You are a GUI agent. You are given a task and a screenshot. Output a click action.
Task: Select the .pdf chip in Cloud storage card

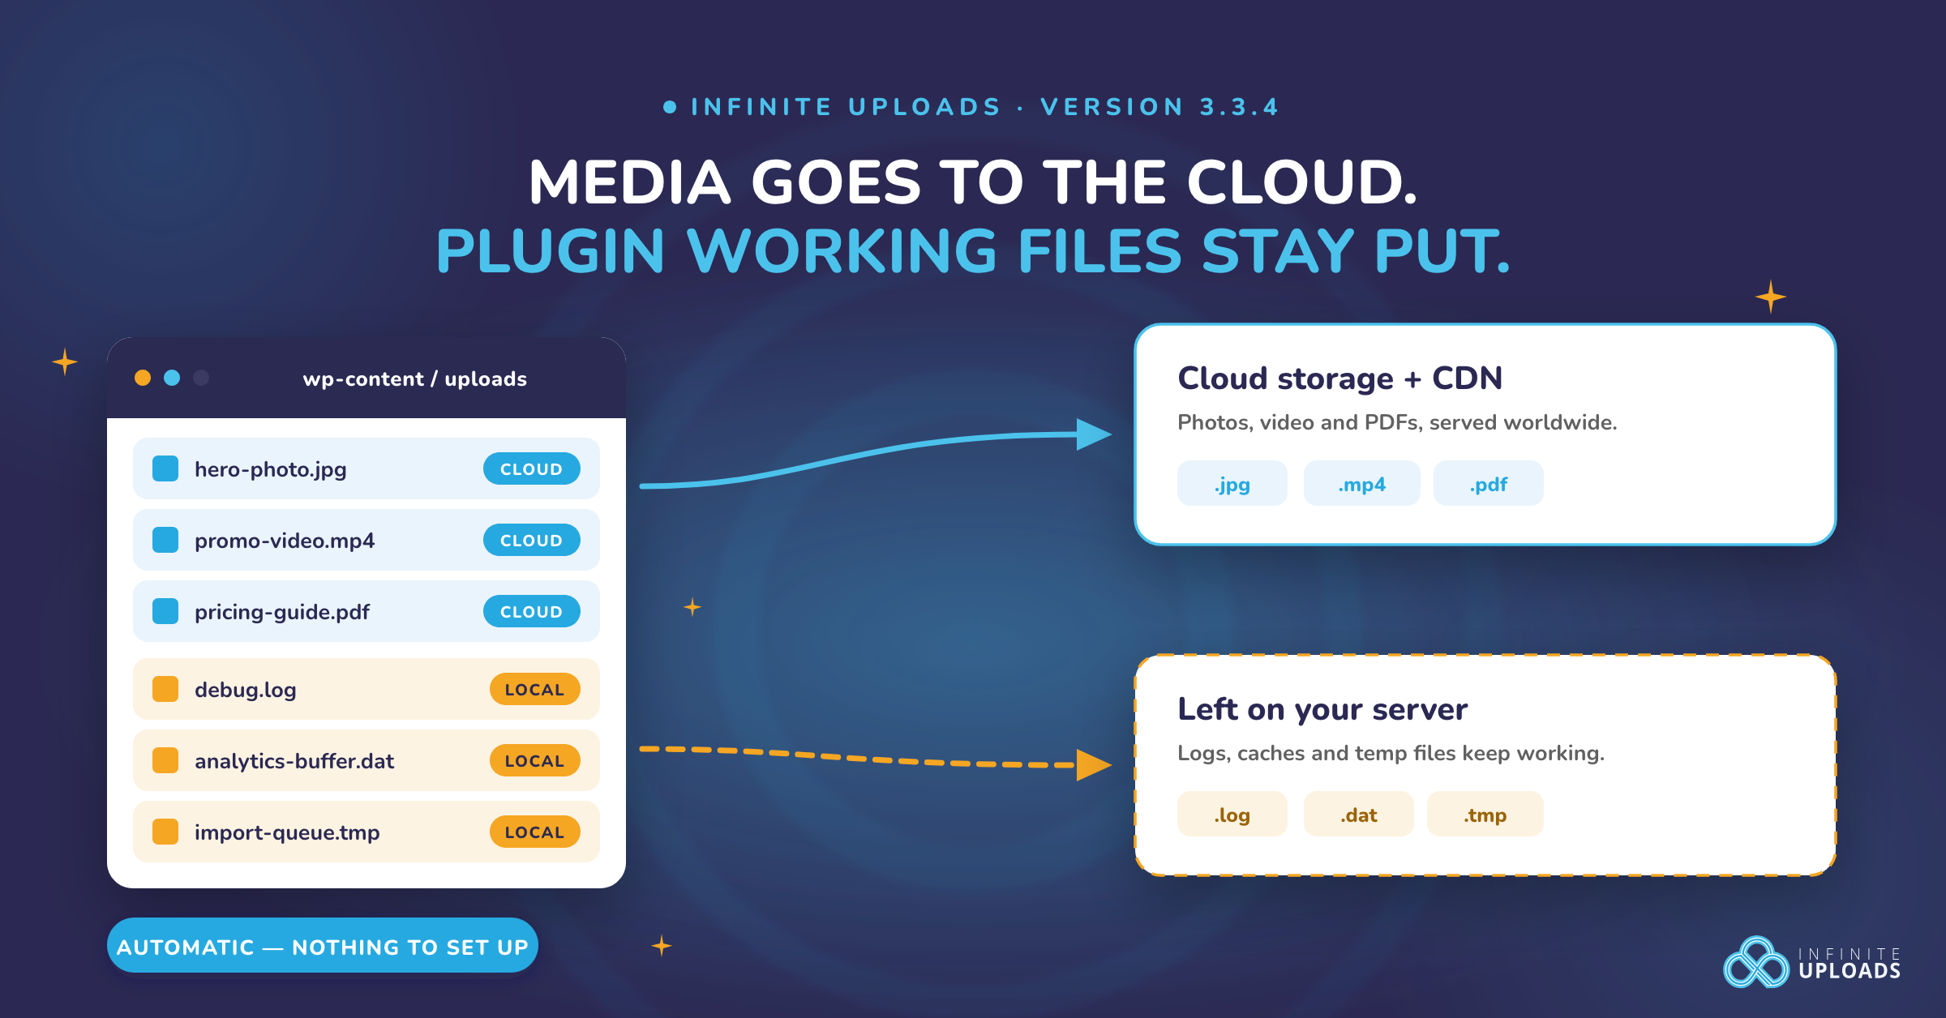(1489, 483)
